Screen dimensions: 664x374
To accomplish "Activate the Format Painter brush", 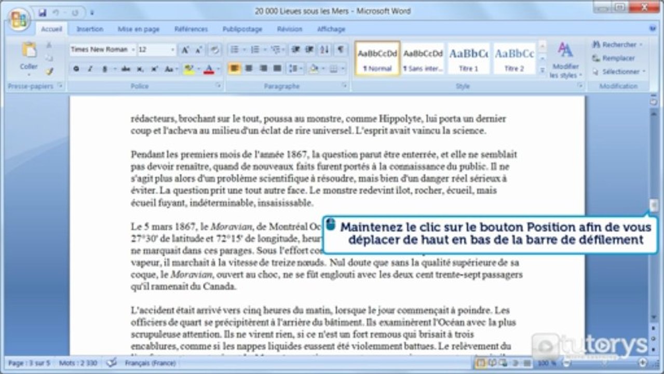I will [49, 72].
